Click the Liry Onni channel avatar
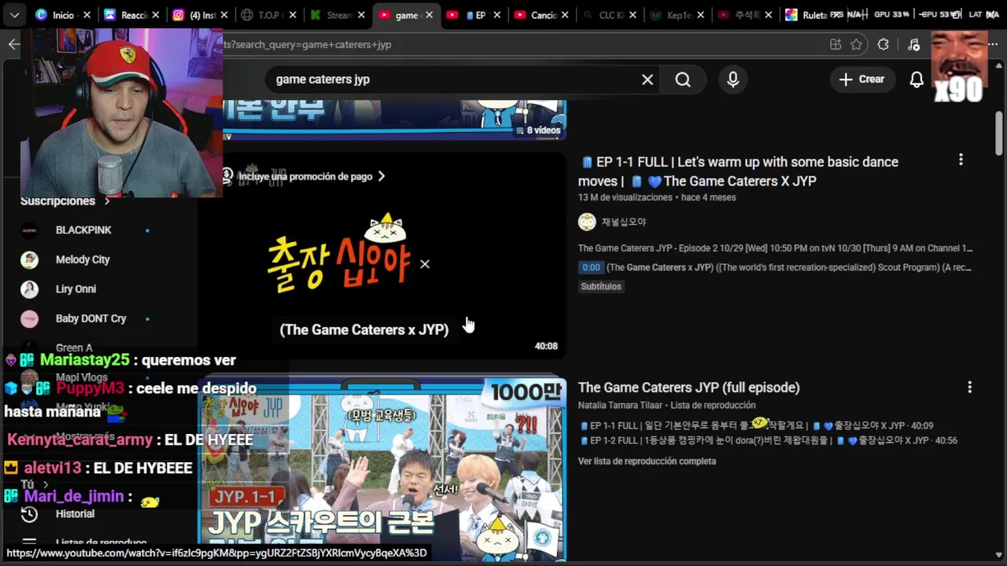This screenshot has height=566, width=1007. tap(29, 289)
